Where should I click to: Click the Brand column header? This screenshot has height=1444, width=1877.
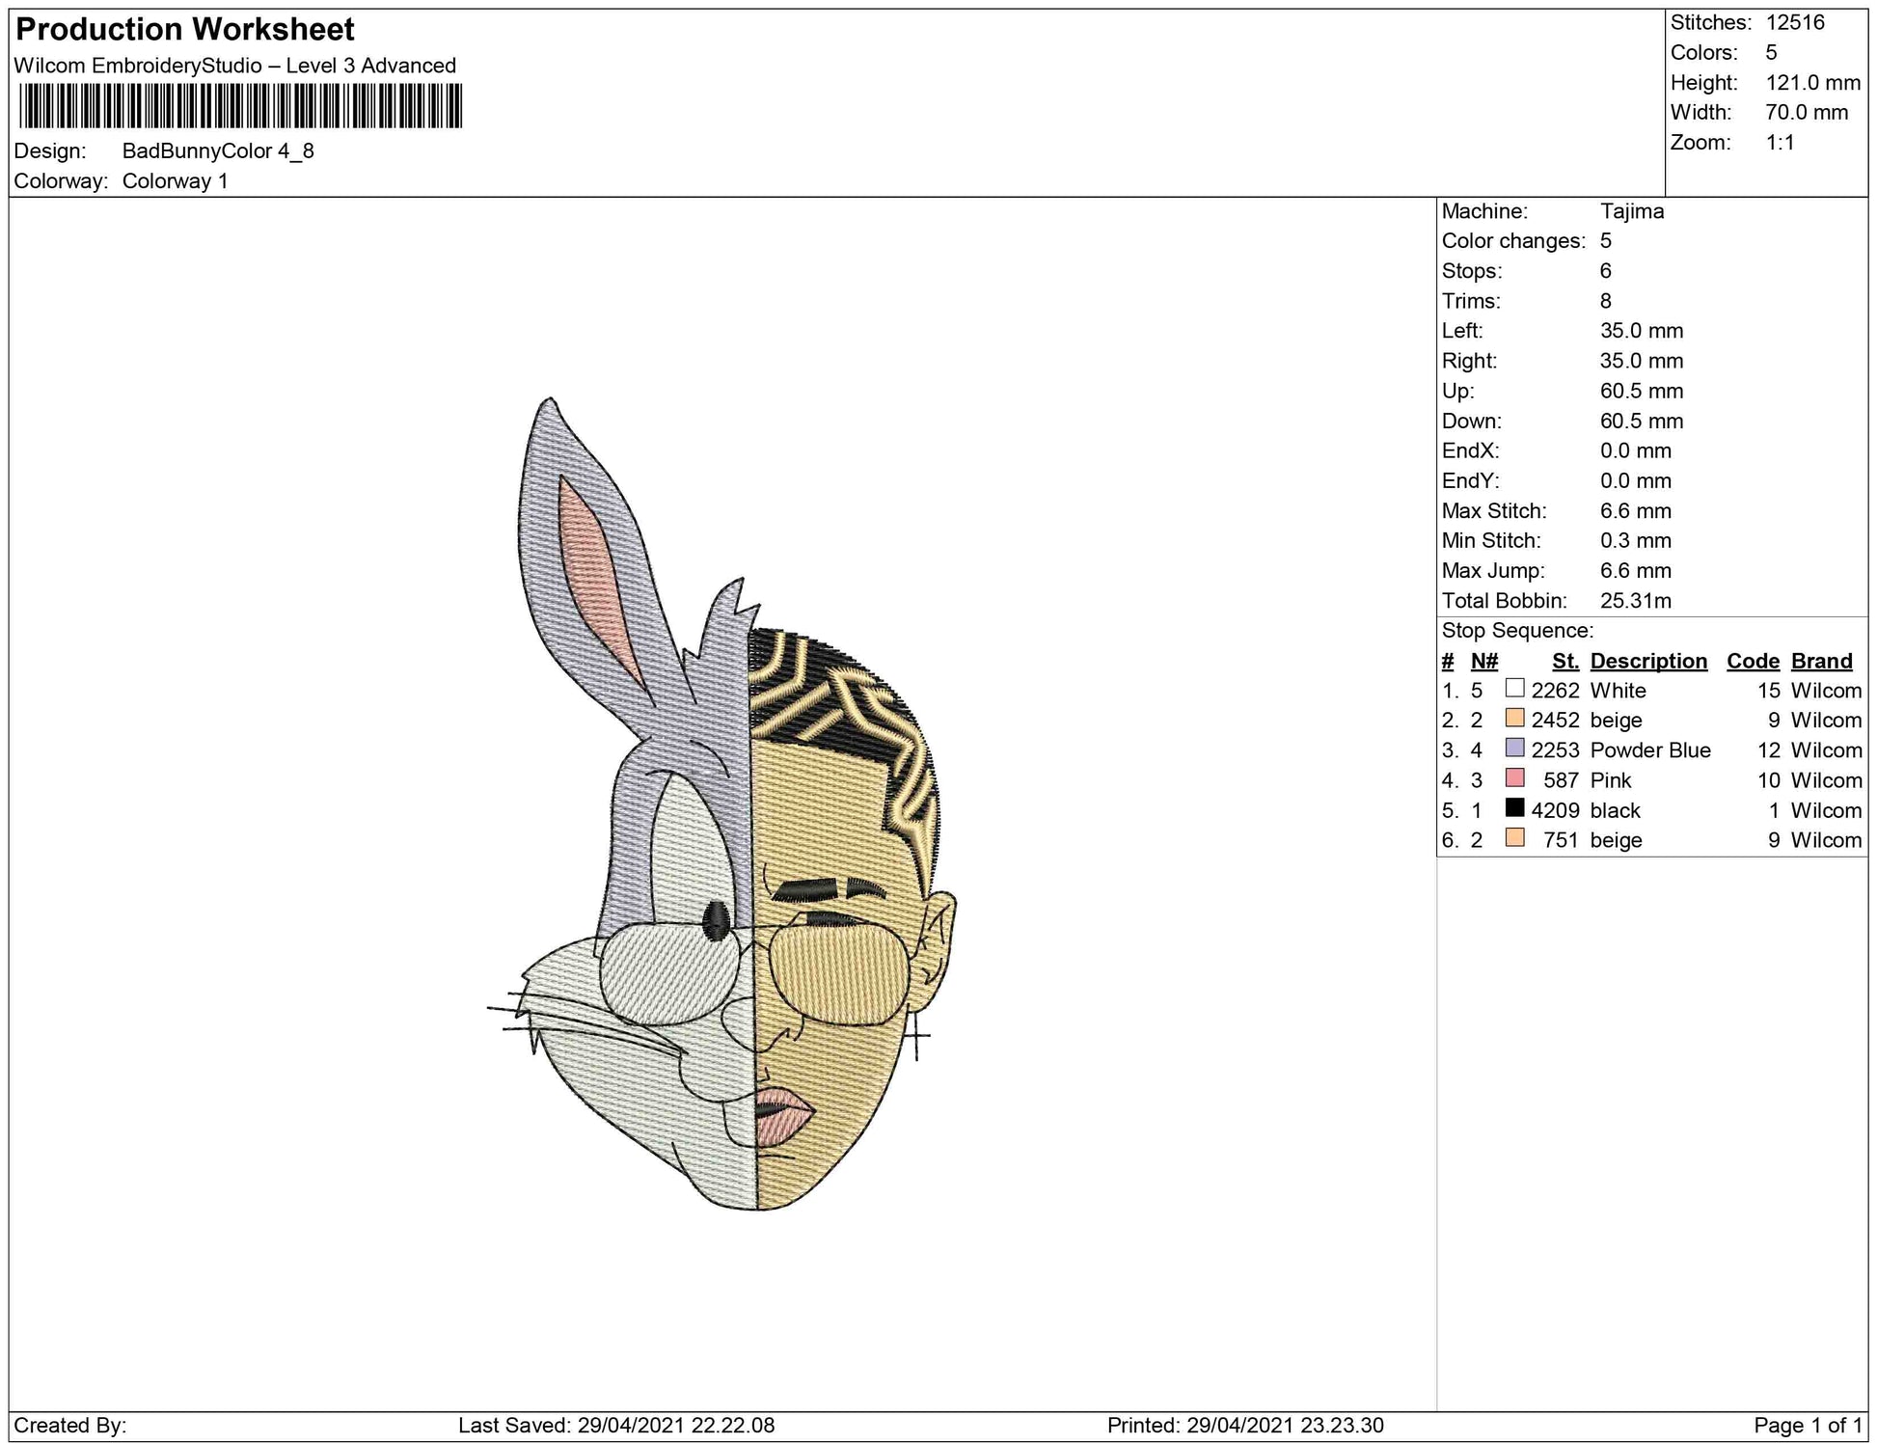tap(1821, 661)
